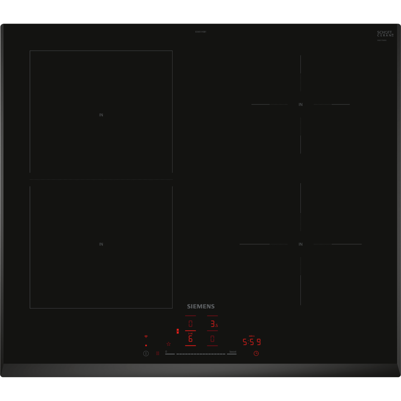Select the front-left zone display showing 6
This screenshot has width=401, height=401.
pyautogui.click(x=191, y=339)
